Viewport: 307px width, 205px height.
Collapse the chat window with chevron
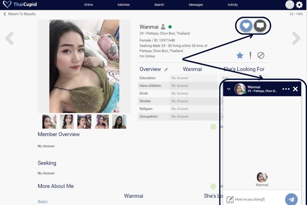click(229, 89)
